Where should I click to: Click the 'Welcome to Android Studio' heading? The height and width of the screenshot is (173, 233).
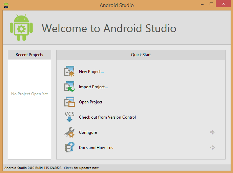click(109, 28)
